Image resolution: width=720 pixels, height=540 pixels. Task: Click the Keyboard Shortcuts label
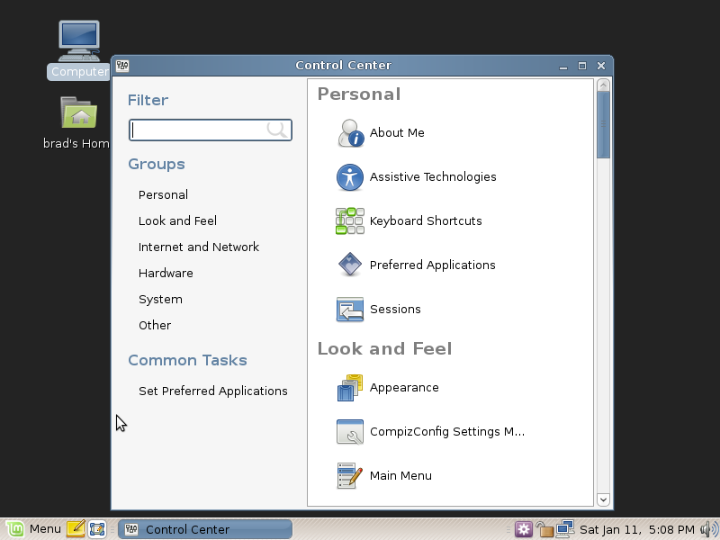pos(426,220)
